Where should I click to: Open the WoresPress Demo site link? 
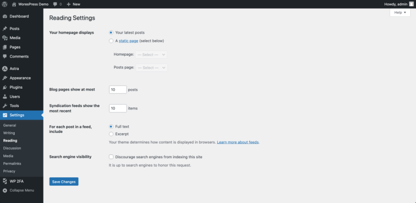(x=33, y=4)
